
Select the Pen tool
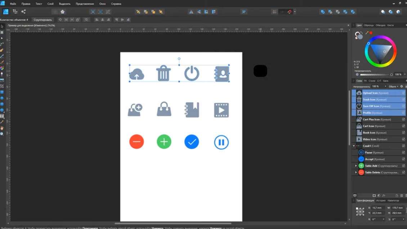click(x=2, y=50)
